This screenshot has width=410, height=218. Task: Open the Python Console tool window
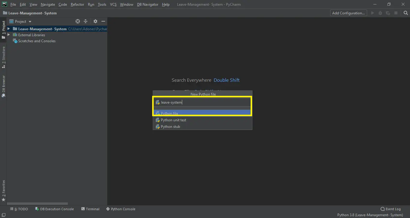[x=121, y=209]
